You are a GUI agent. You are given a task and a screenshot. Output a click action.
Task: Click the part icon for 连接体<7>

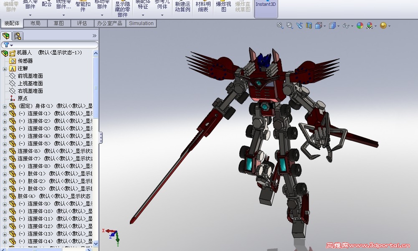click(x=12, y=158)
